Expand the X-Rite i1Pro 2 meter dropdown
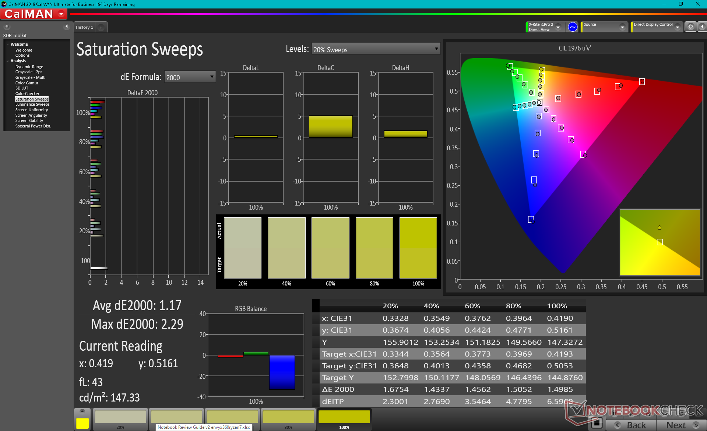 coord(558,27)
